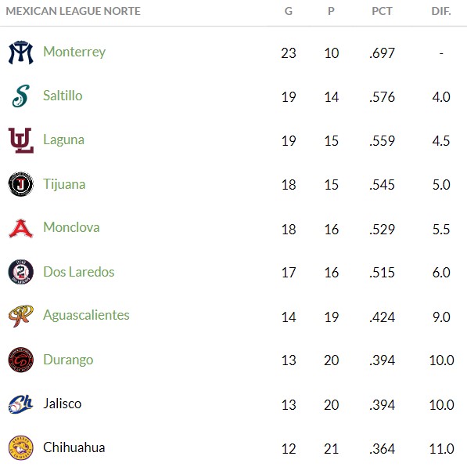467x467 pixels.
Task: Click the Saltillo team logo
Action: (21, 96)
